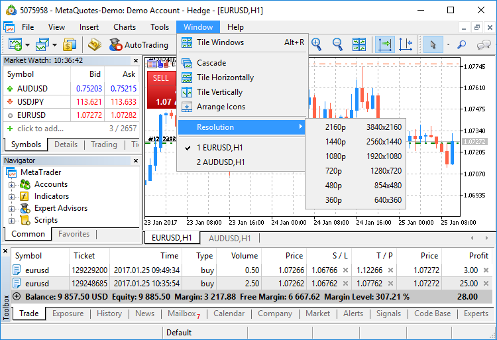Image resolution: width=497 pixels, height=340 pixels.
Task: Click the zoom in magnifier icon
Action: [x=316, y=44]
